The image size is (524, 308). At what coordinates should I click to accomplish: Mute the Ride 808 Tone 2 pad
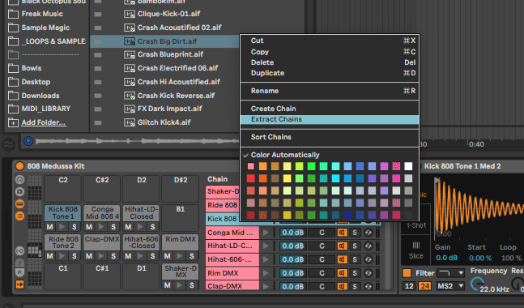tap(49, 256)
